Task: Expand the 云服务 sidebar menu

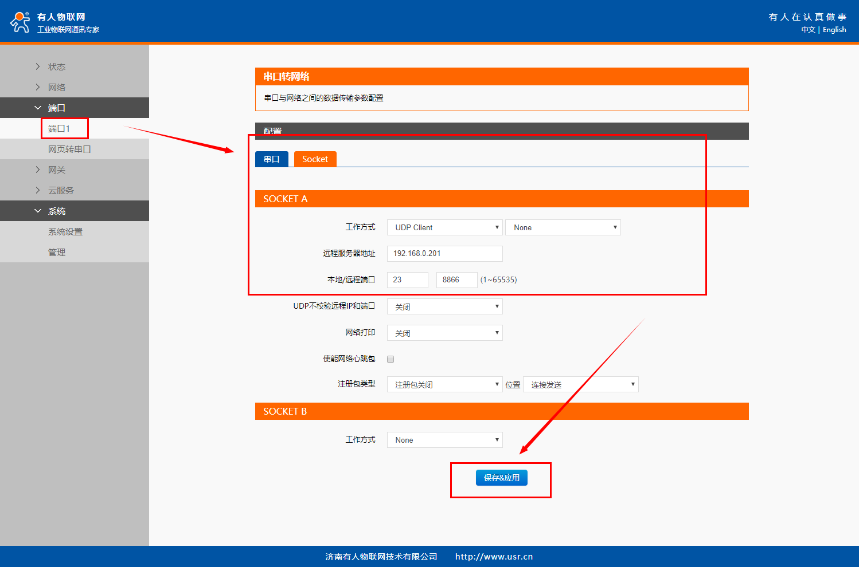Action: (61, 191)
